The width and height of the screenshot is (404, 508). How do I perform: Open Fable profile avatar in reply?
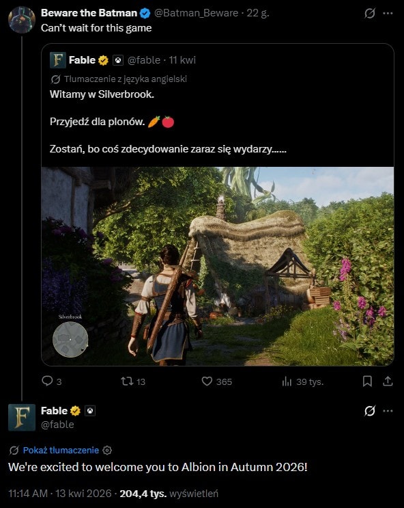[22, 417]
